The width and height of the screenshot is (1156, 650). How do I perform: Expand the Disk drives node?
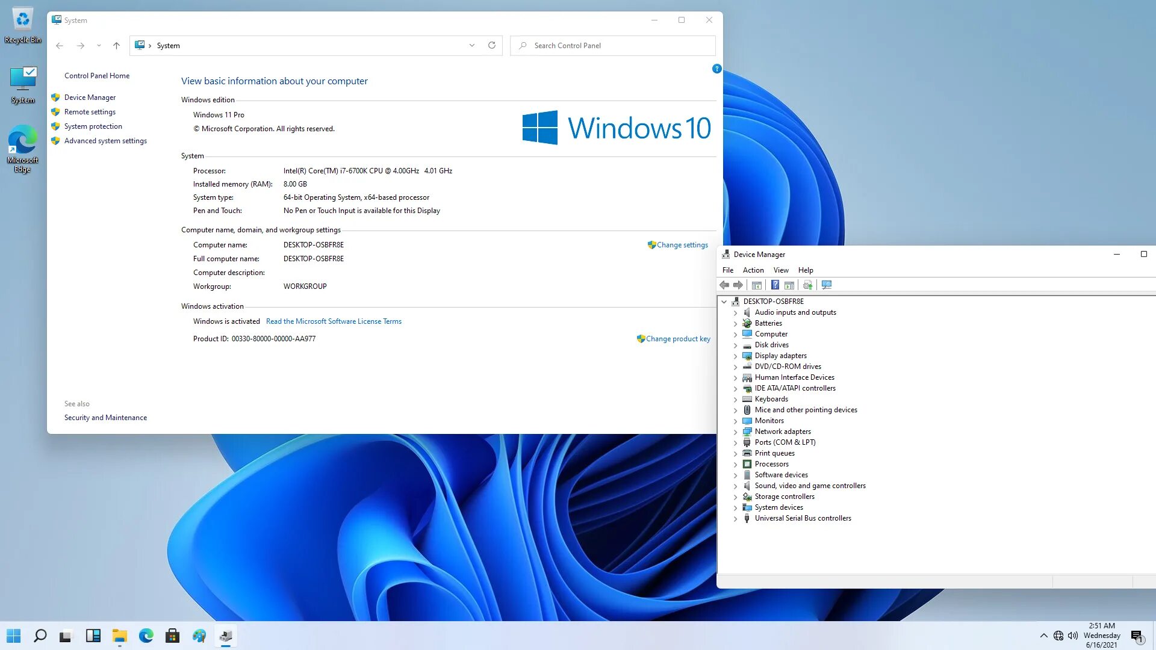[x=735, y=345]
